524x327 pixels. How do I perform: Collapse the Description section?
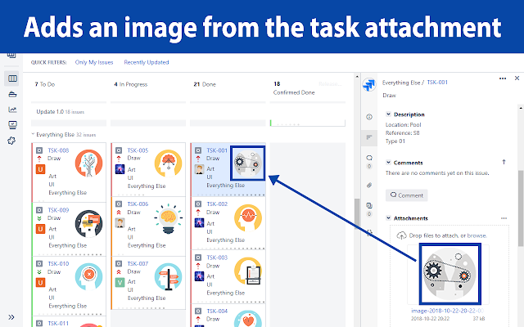point(388,114)
